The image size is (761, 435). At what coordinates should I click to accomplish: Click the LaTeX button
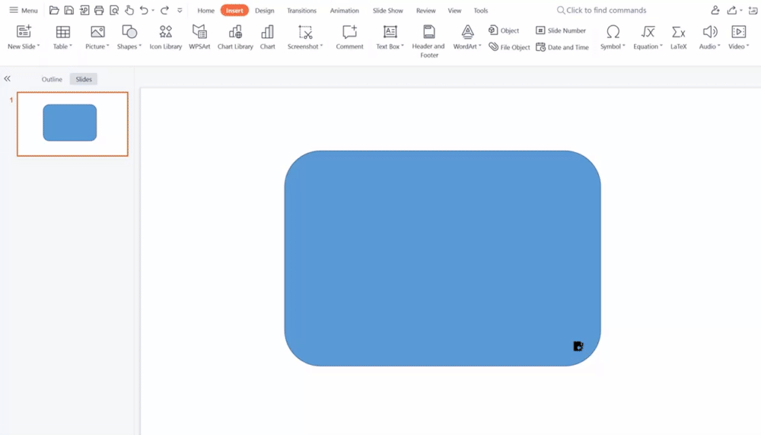coord(679,37)
